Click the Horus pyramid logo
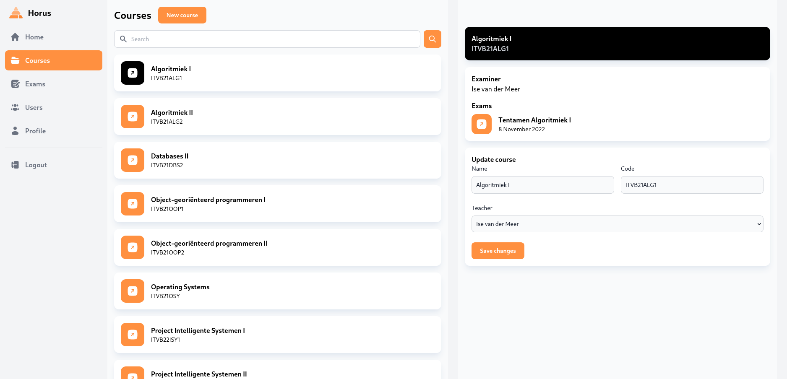787x379 pixels. tap(16, 13)
